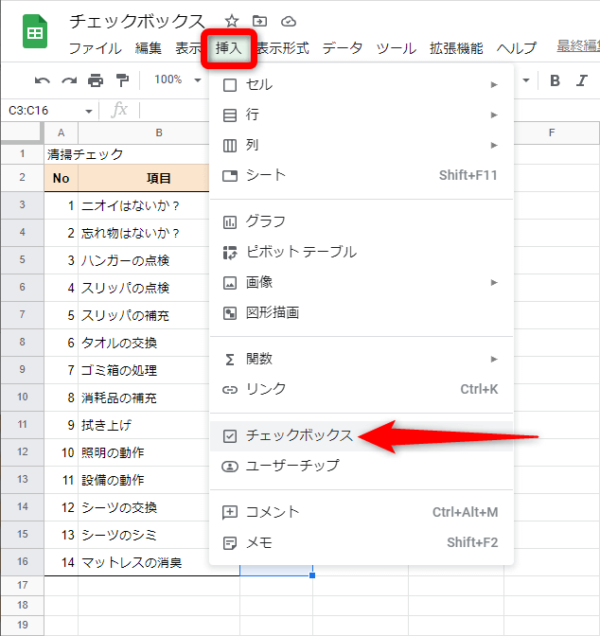Open the Google Sheets home icon
Screen dimensions: 600x636
35,31
